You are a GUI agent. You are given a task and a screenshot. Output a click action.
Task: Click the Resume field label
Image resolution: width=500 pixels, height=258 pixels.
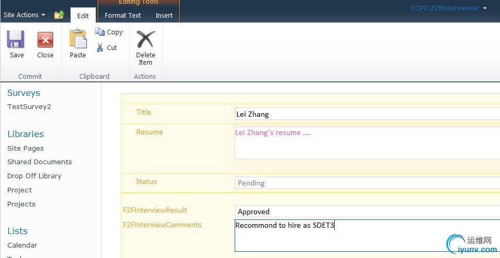click(149, 132)
